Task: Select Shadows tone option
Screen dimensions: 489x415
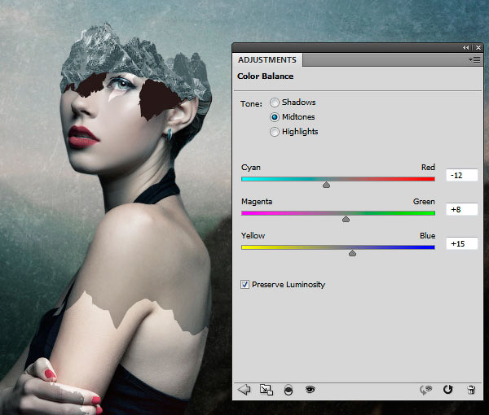Action: [x=275, y=103]
